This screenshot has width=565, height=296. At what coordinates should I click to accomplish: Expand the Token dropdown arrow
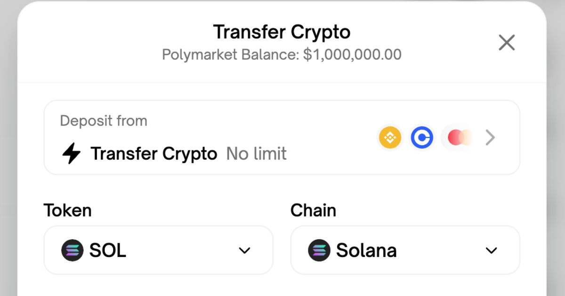(x=244, y=250)
